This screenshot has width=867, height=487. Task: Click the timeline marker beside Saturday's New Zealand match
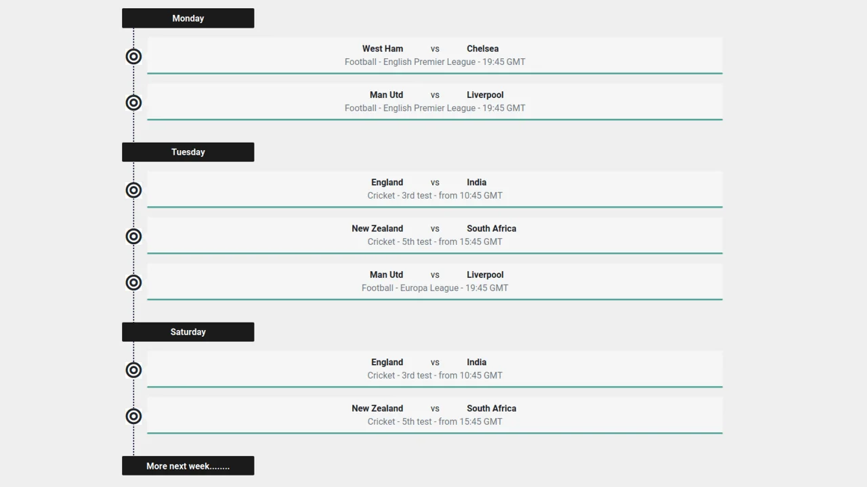(133, 416)
